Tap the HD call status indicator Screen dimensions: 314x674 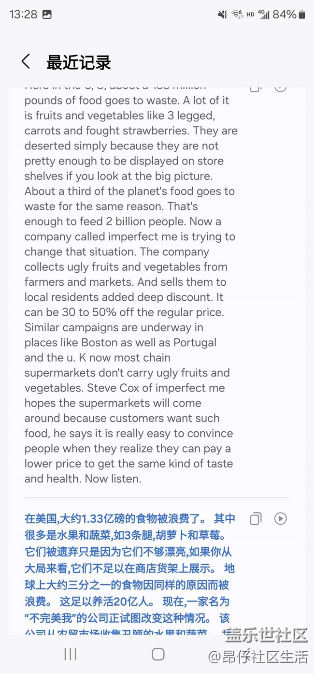250,15
